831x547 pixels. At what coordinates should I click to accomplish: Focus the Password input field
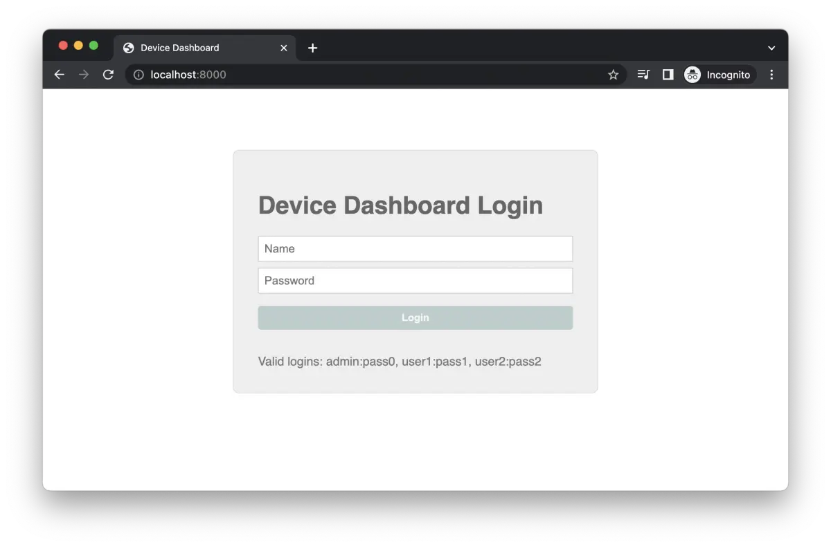click(415, 281)
